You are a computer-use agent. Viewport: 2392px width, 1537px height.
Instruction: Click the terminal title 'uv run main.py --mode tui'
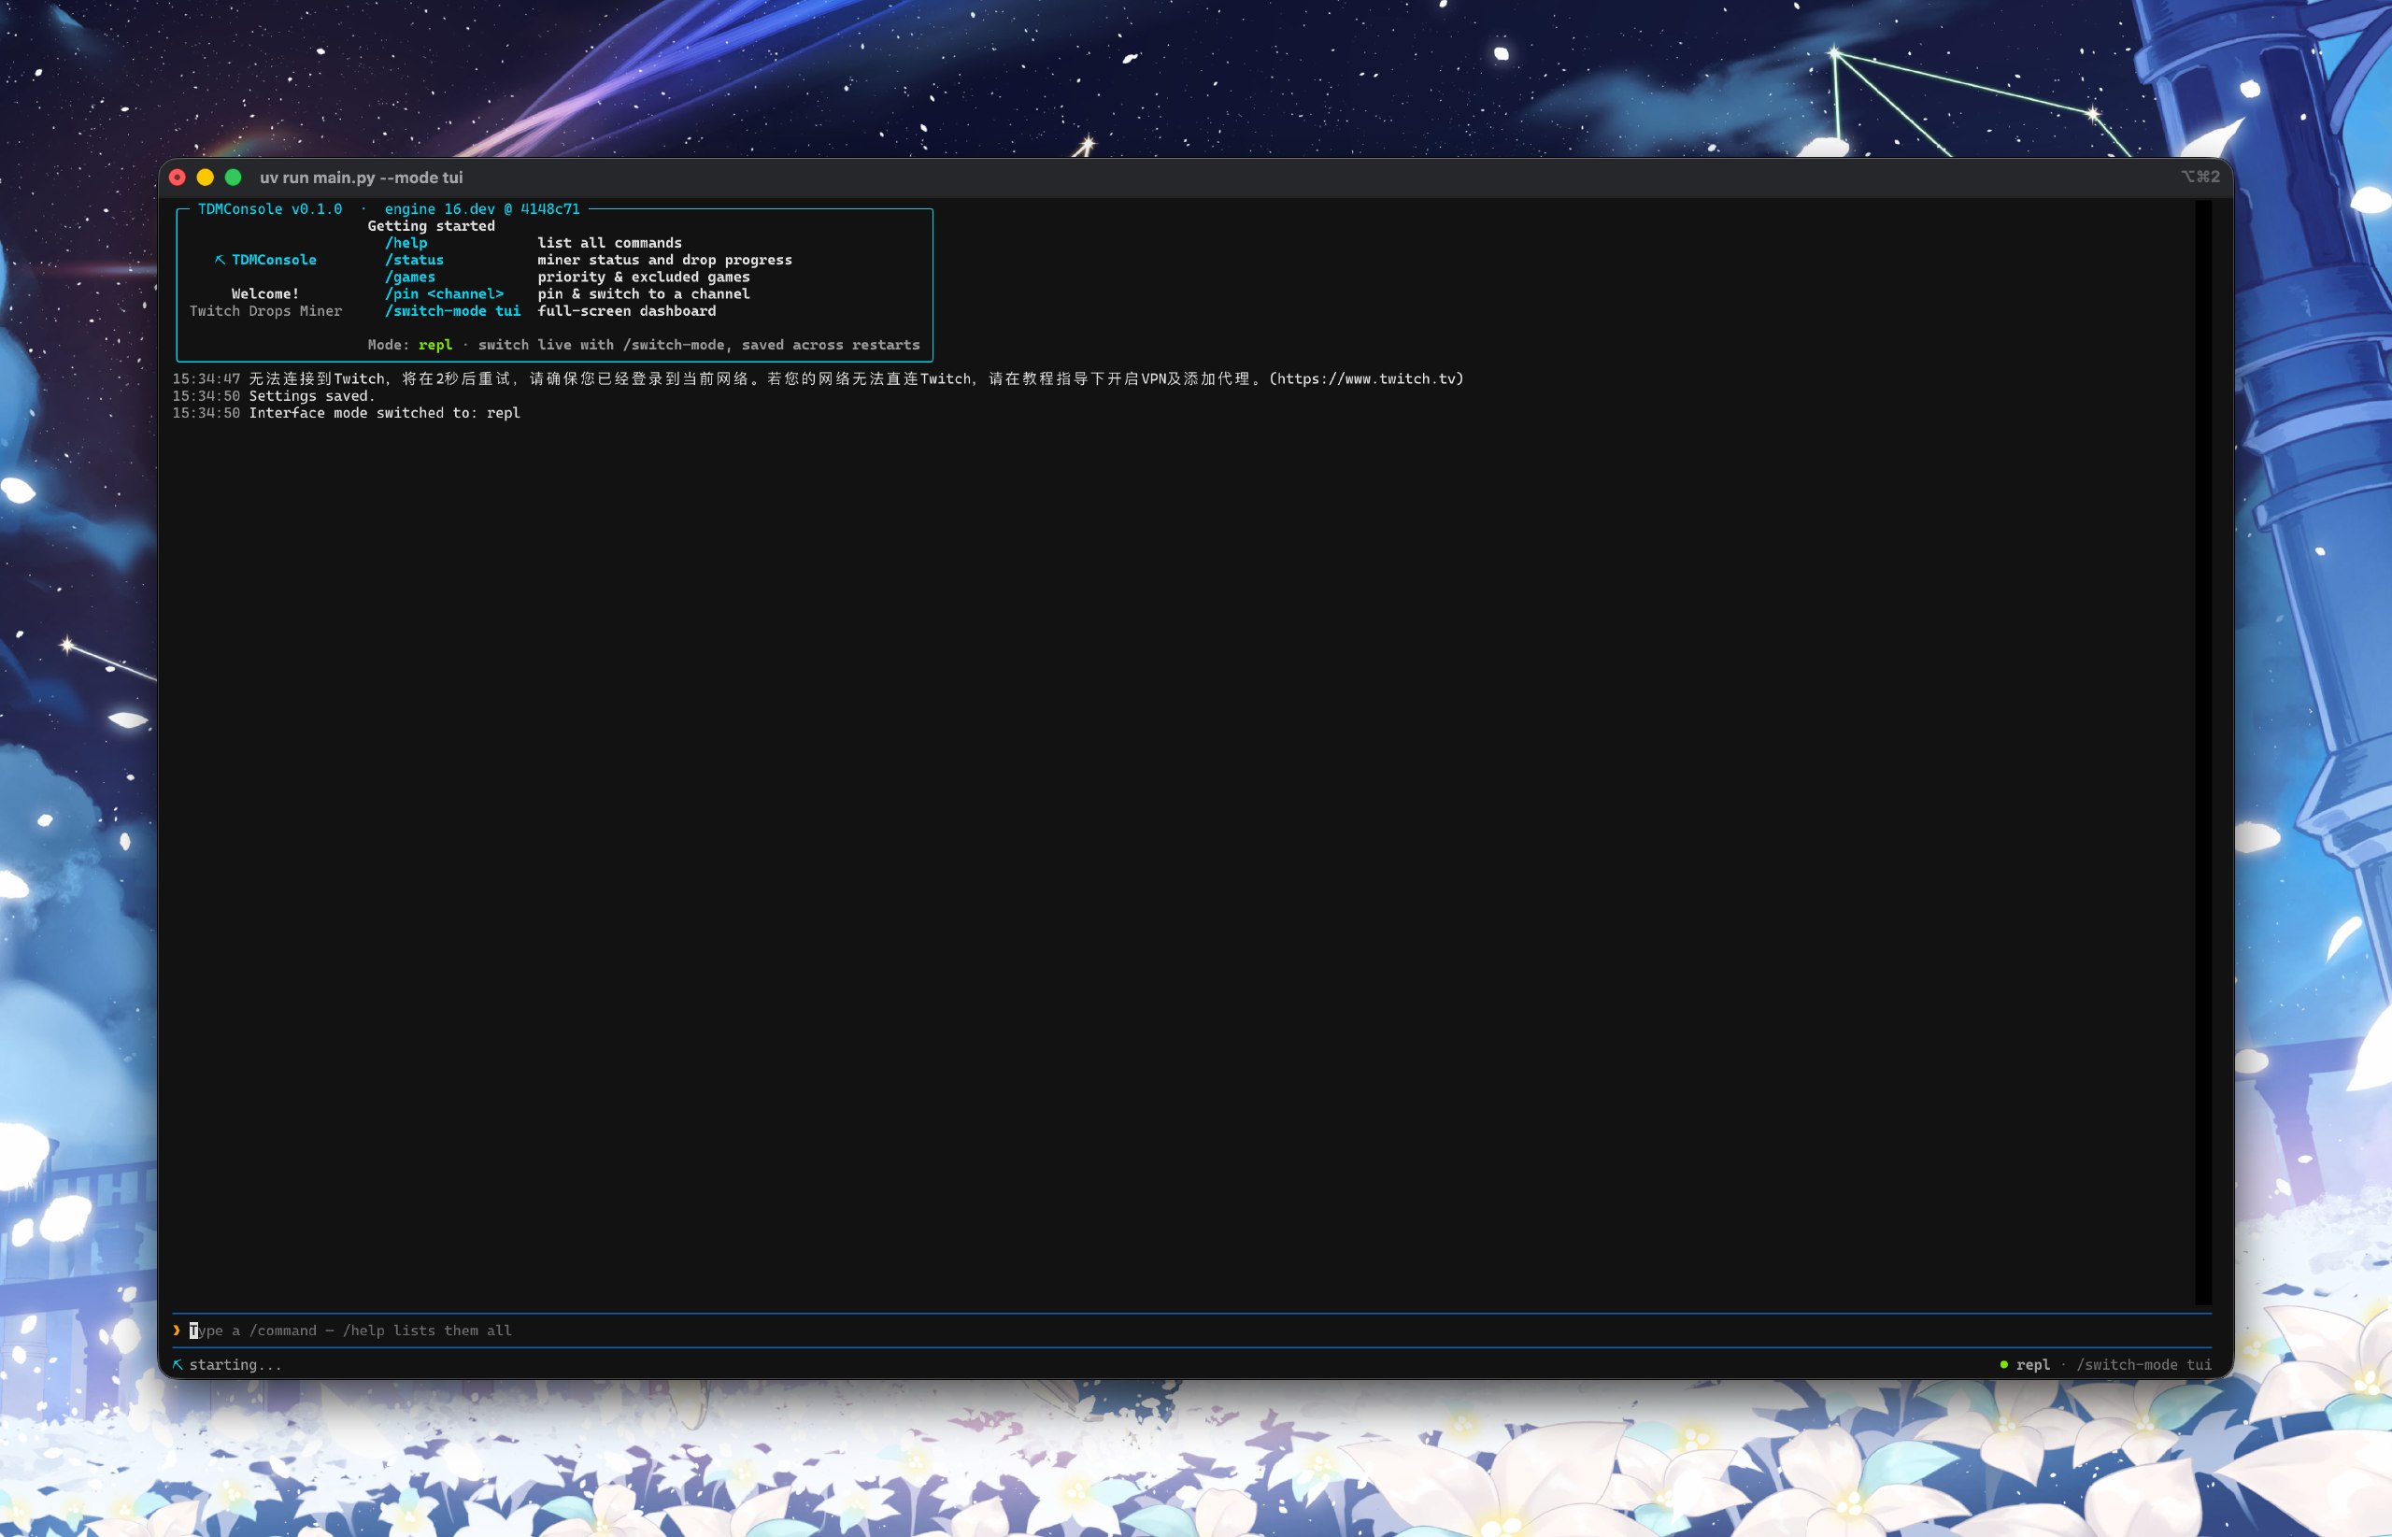[362, 178]
